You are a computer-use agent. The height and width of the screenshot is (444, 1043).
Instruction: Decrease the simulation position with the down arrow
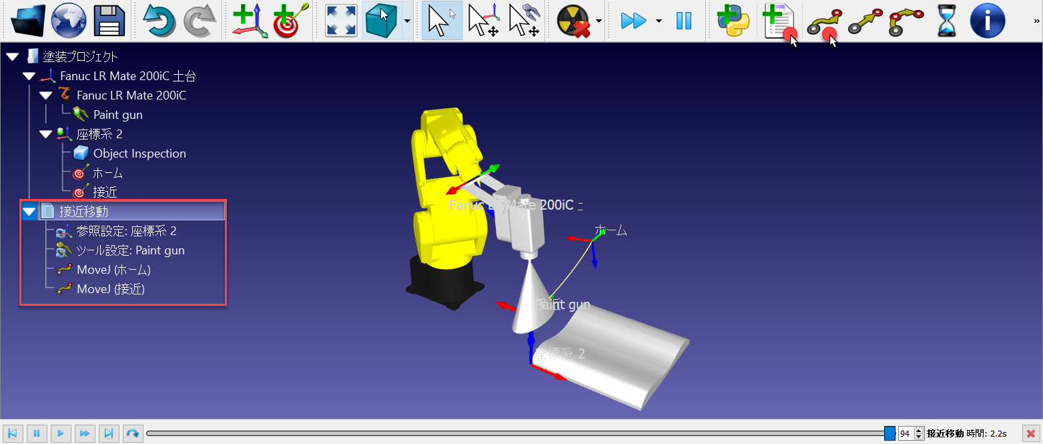[918, 437]
